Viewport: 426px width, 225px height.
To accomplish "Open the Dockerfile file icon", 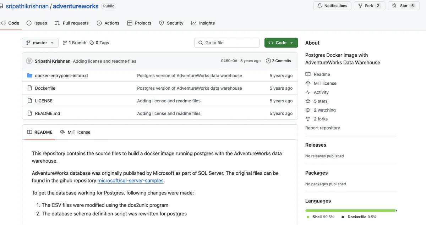I will point(30,88).
